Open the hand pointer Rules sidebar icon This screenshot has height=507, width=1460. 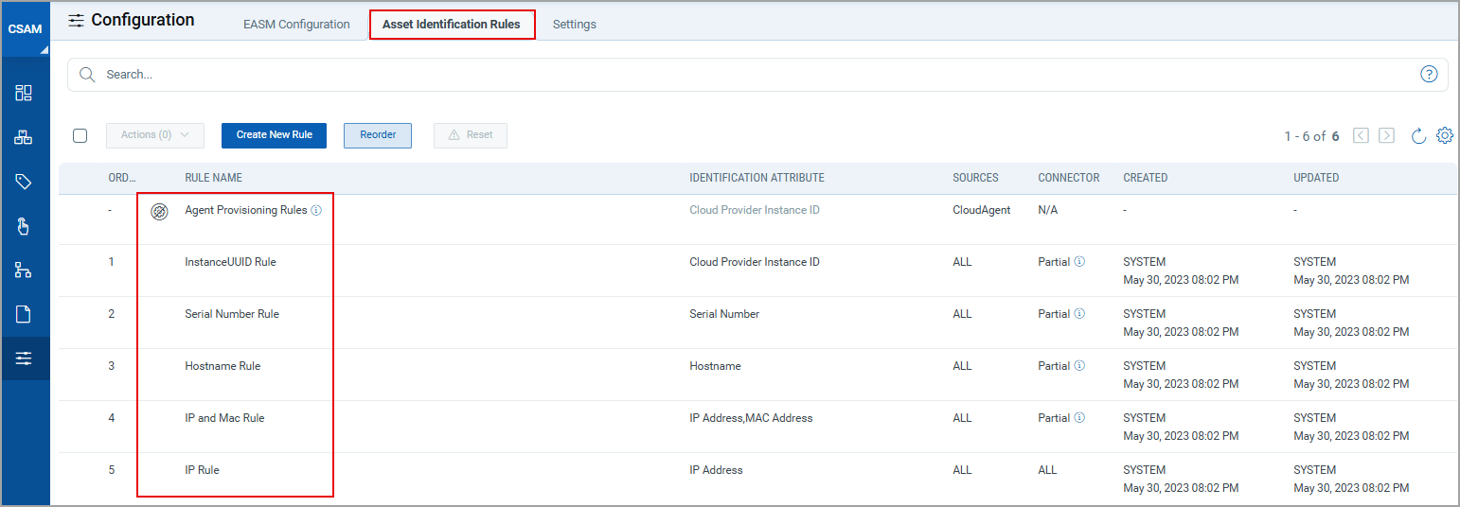tap(24, 226)
